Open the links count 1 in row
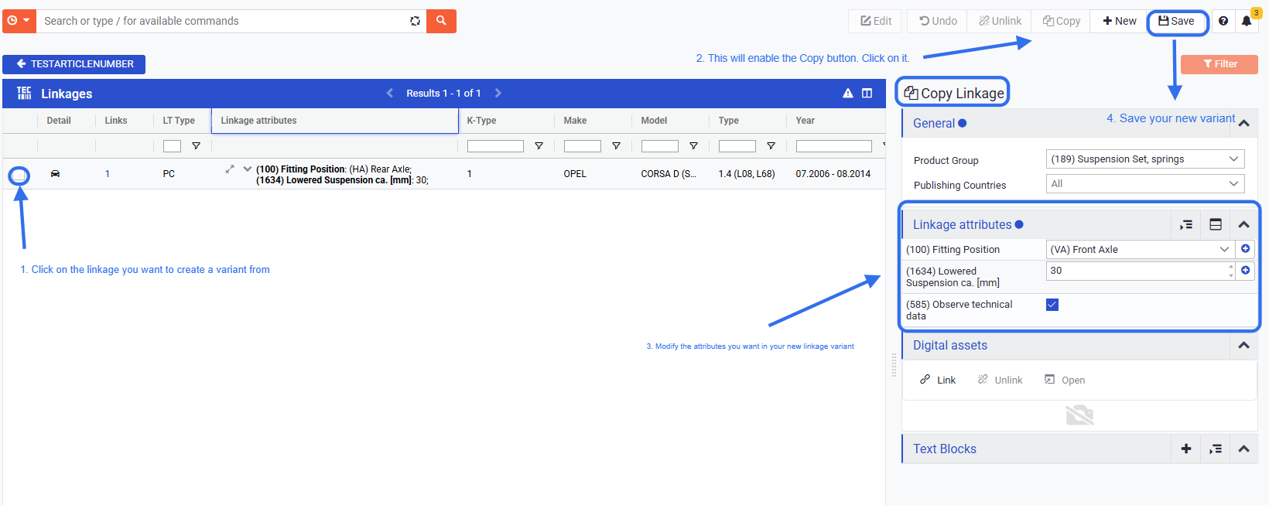1269x505 pixels. 108,174
